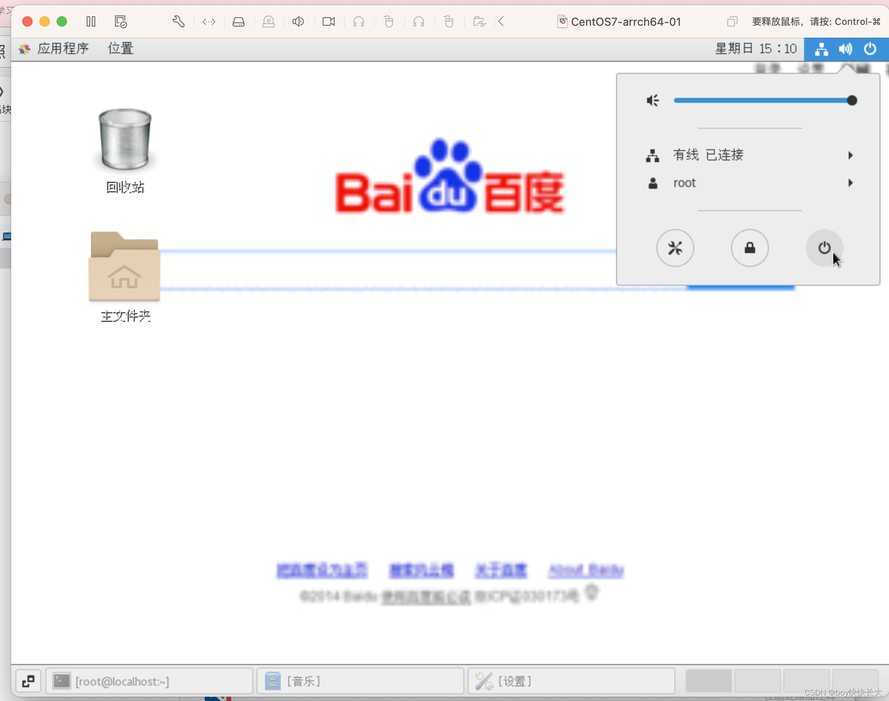Open the 位置 menu
Viewport: 889px width, 701px height.
(121, 48)
